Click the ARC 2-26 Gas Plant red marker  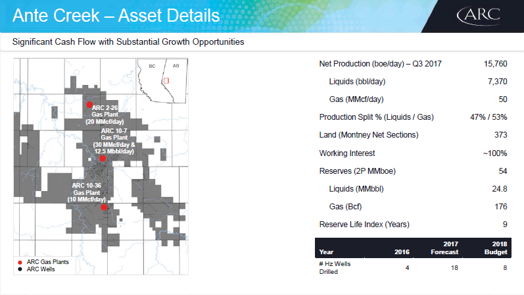89,105
